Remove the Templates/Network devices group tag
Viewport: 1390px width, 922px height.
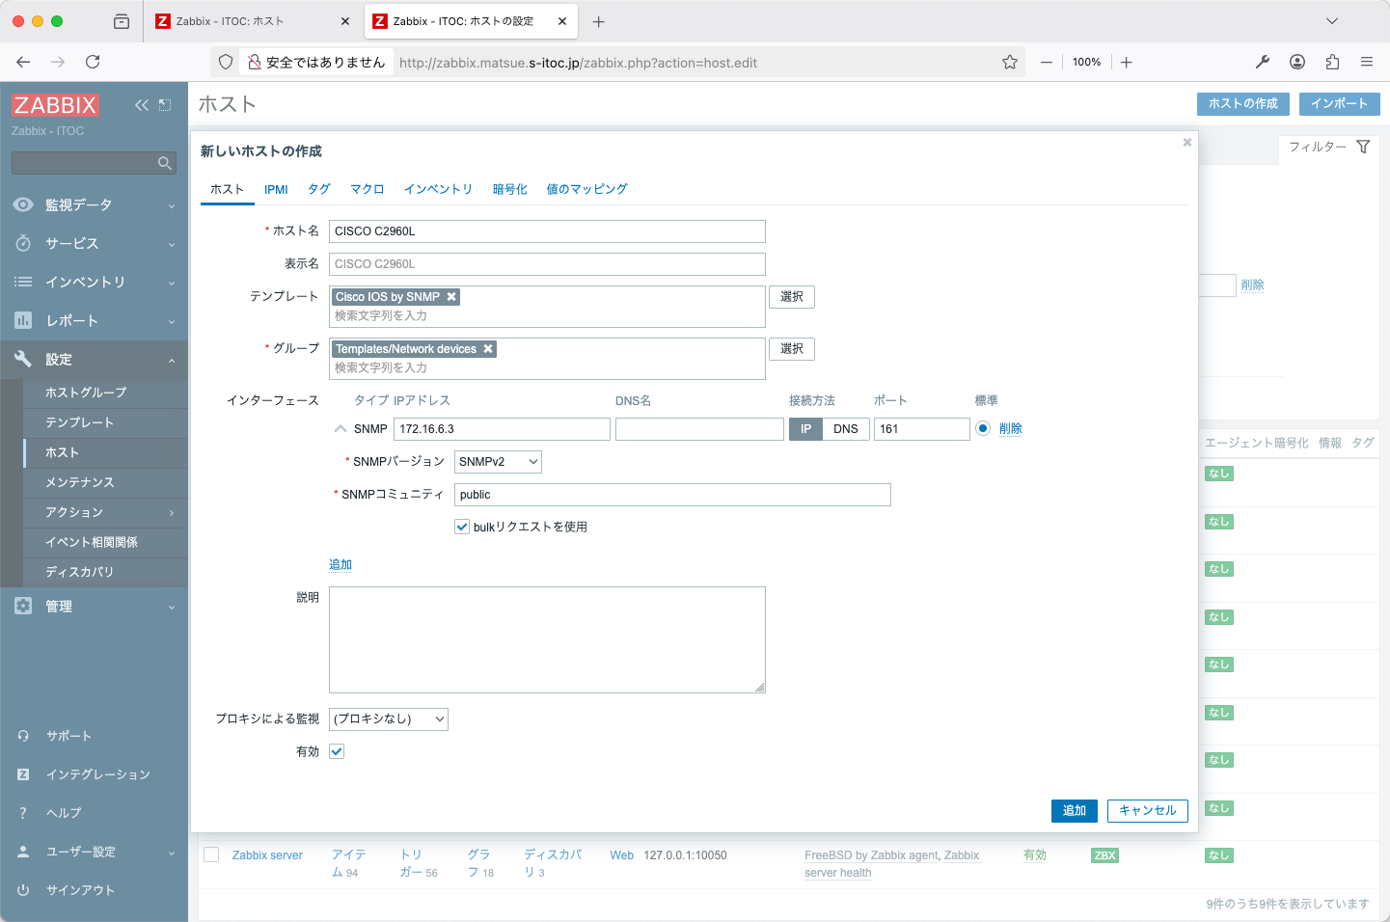(x=488, y=349)
